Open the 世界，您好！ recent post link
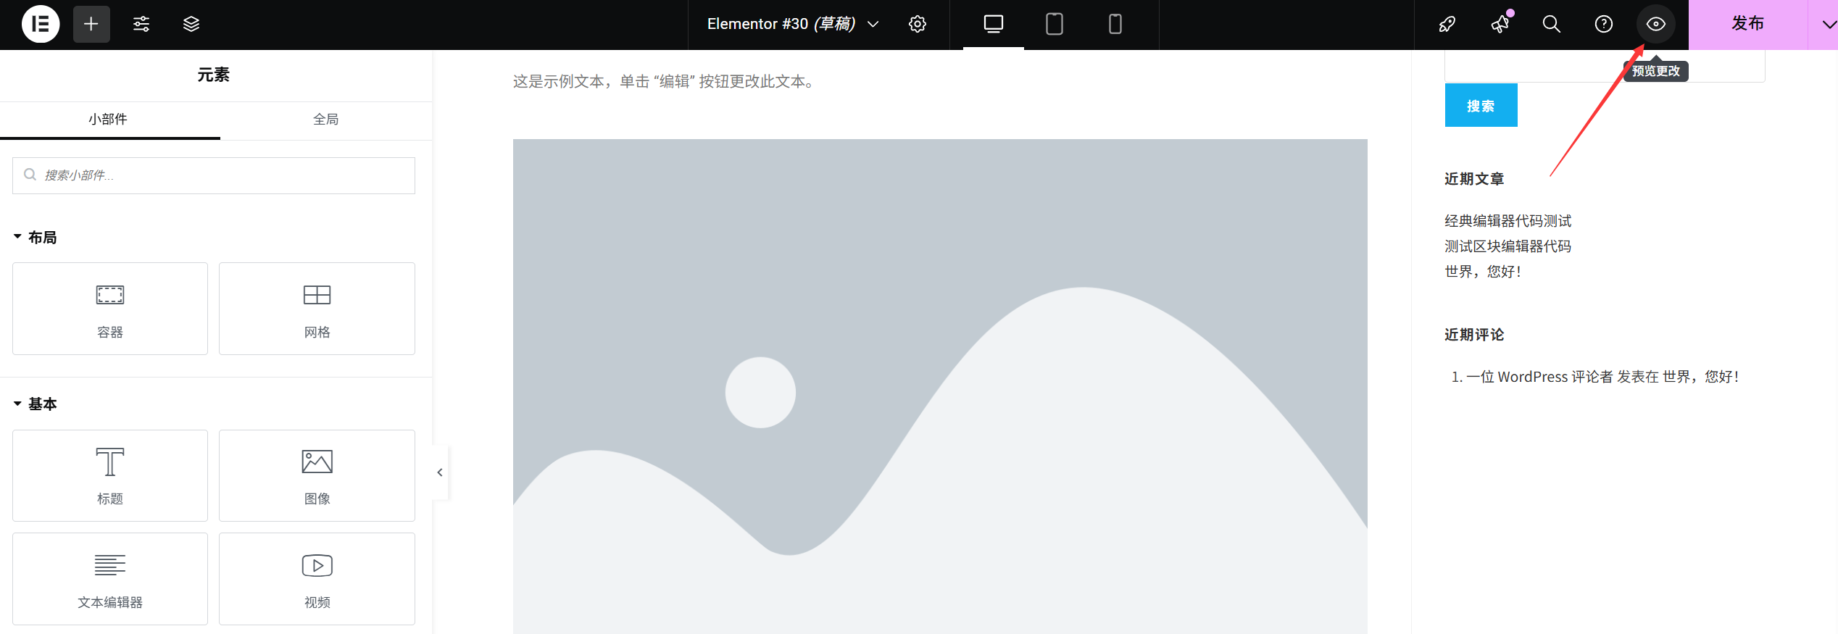This screenshot has width=1838, height=634. click(1483, 272)
